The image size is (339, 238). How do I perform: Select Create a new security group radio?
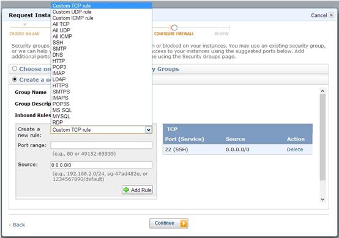coord(15,79)
